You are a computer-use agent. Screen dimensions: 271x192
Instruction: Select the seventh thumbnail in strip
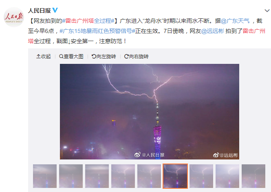(x=201, y=176)
